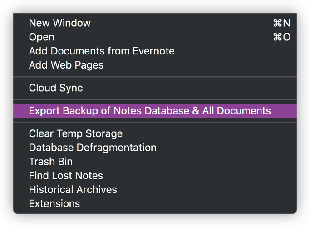310x227 pixels.
Task: Recover notes using Find Lost Notes
Action: (x=155, y=176)
